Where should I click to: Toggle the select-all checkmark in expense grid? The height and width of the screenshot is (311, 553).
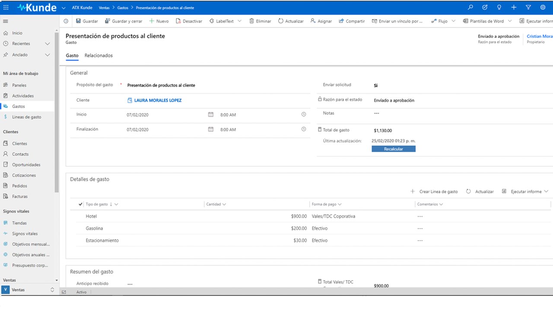(81, 204)
